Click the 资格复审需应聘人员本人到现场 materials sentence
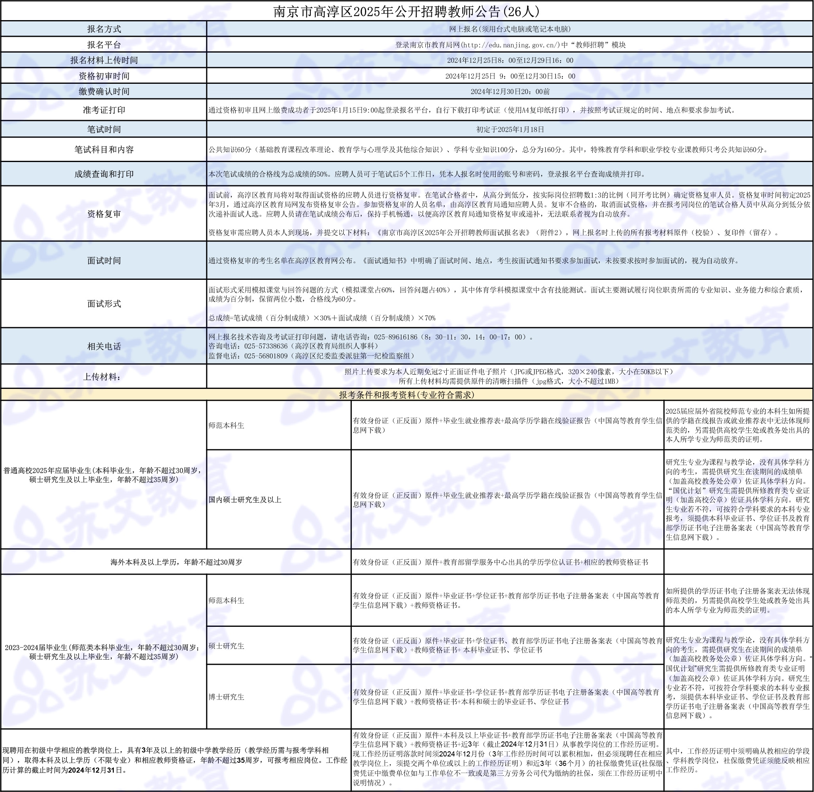 (495, 232)
